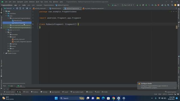Viewport: 180px width, 101px height.
Task: Open the Problems tool window
Action: tap(35, 92)
